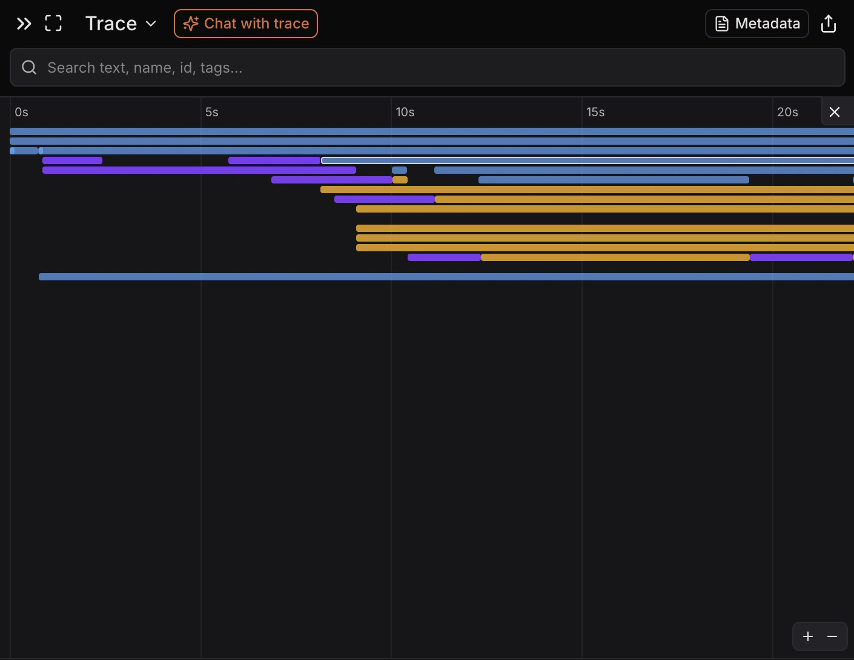Viewport: 854px width, 660px height.
Task: Zoom out of the timeline
Action: coord(832,636)
